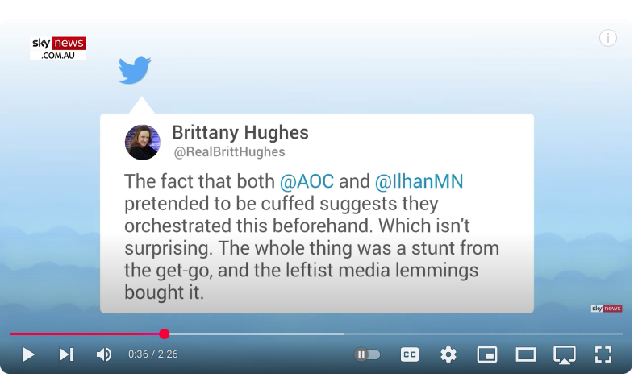This screenshot has height=377, width=634.
Task: Click the @RealBrittHughes handle
Action: point(229,152)
